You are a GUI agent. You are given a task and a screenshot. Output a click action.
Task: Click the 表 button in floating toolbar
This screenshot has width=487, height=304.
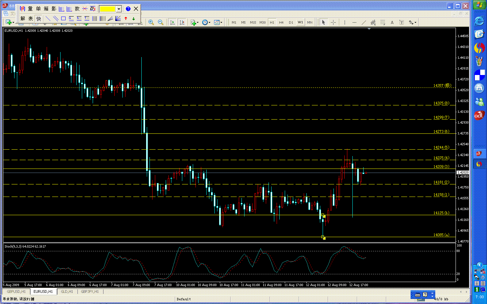[30, 19]
